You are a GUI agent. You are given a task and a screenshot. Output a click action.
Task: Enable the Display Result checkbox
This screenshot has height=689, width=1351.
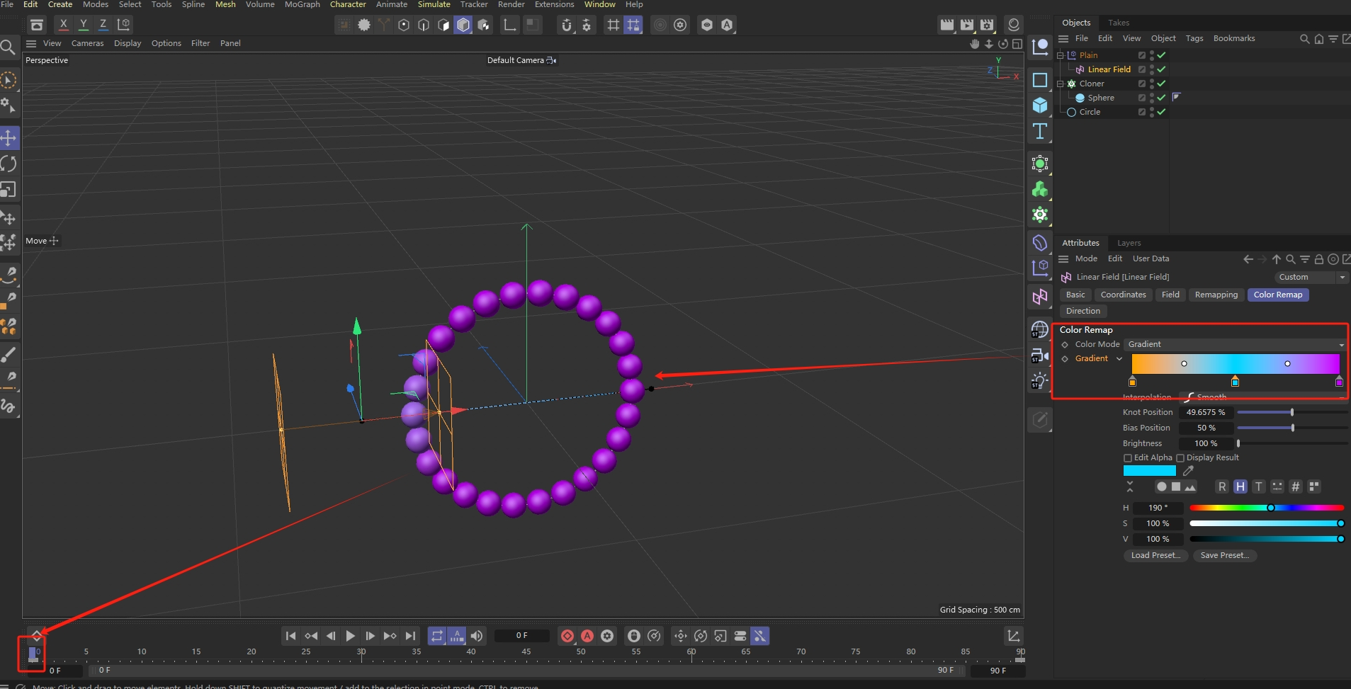click(1180, 458)
